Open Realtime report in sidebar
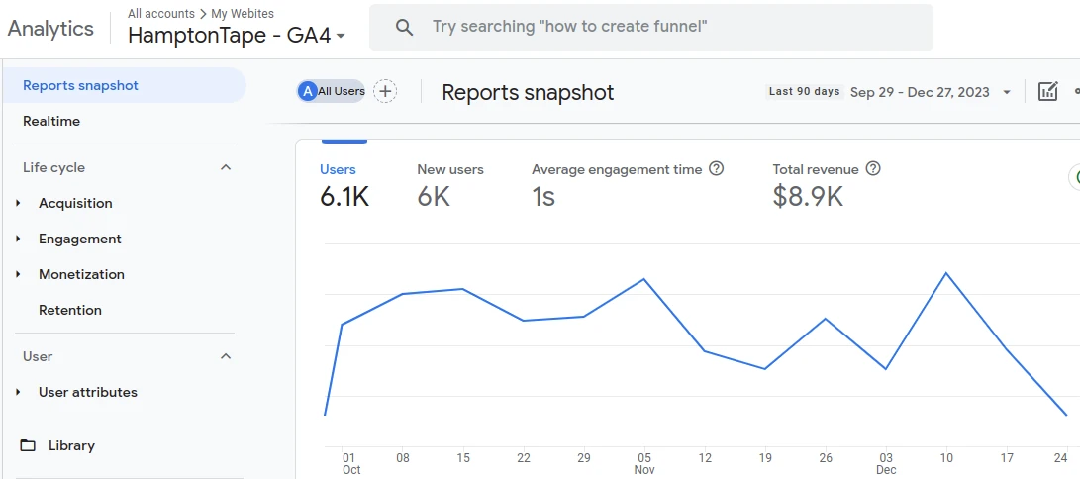The height and width of the screenshot is (479, 1080). [x=51, y=121]
